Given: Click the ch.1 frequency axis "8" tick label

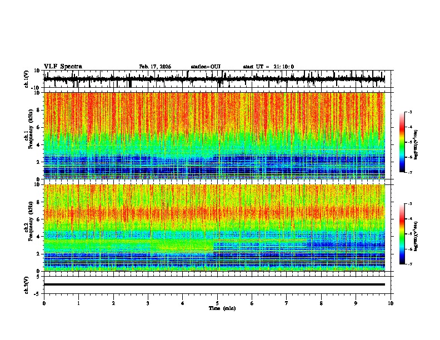Looking at the screenshot, I should [x=38, y=110].
